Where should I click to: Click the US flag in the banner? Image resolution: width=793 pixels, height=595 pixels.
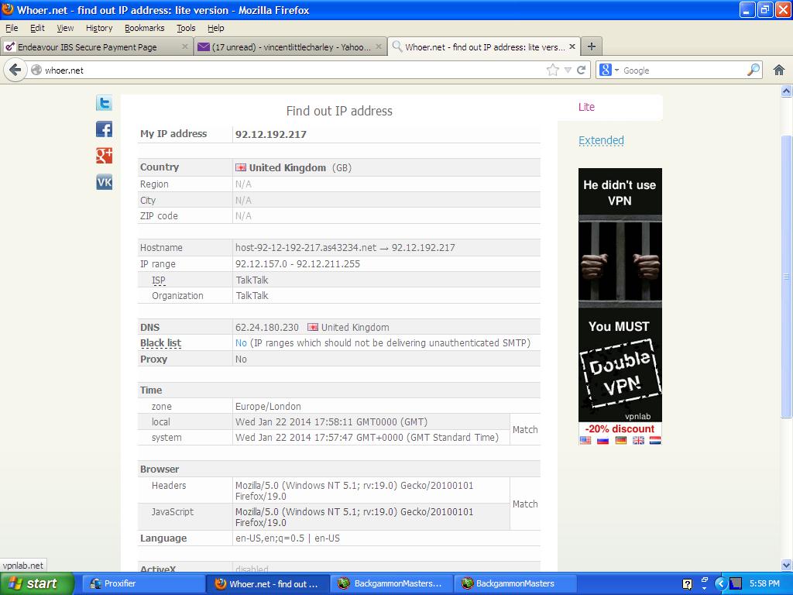[585, 440]
